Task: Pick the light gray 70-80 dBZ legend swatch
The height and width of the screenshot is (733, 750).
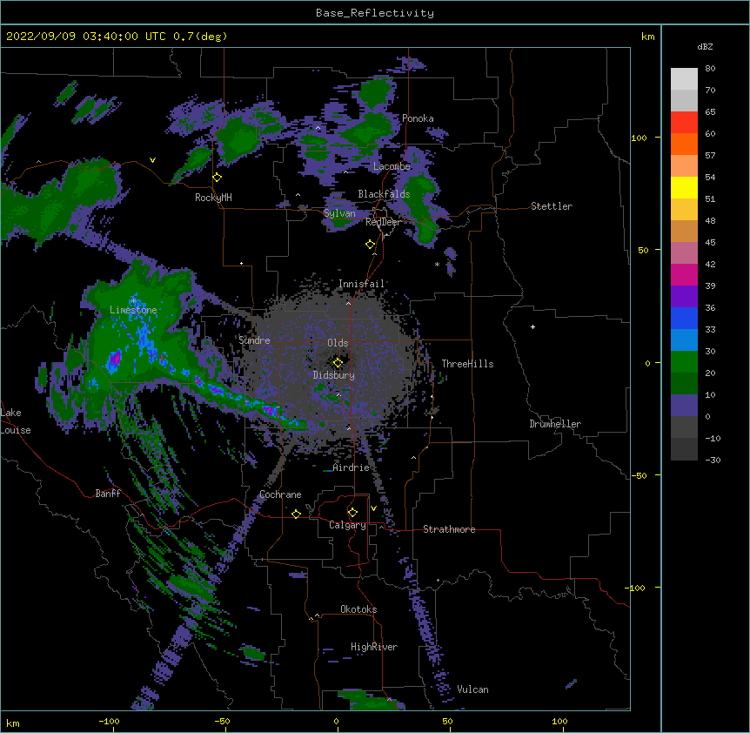Action: click(684, 79)
